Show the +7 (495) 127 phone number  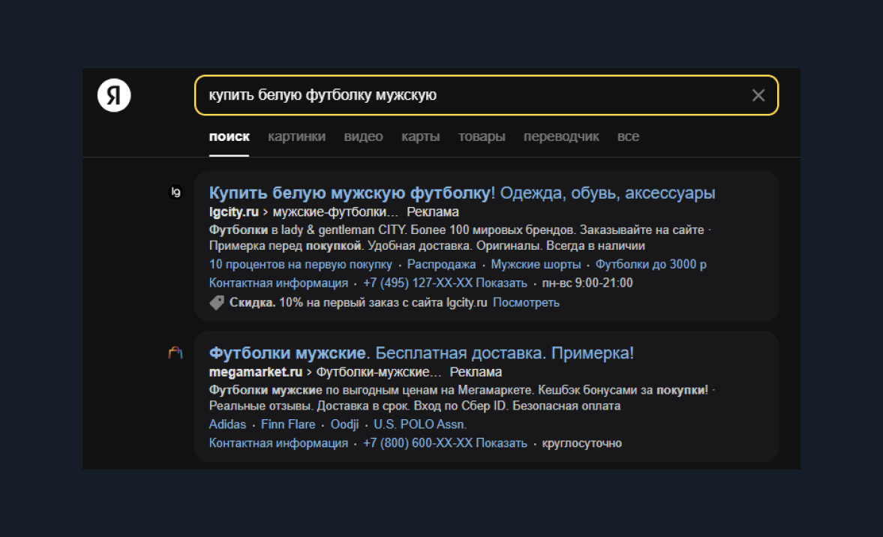point(445,283)
